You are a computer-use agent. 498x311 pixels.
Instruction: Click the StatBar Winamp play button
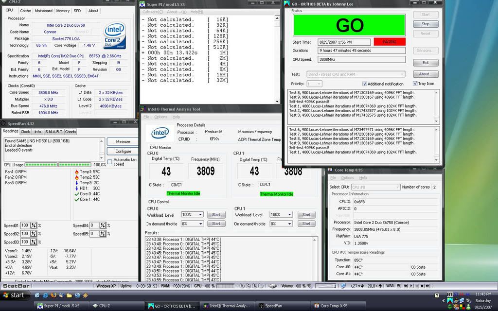(x=411, y=286)
